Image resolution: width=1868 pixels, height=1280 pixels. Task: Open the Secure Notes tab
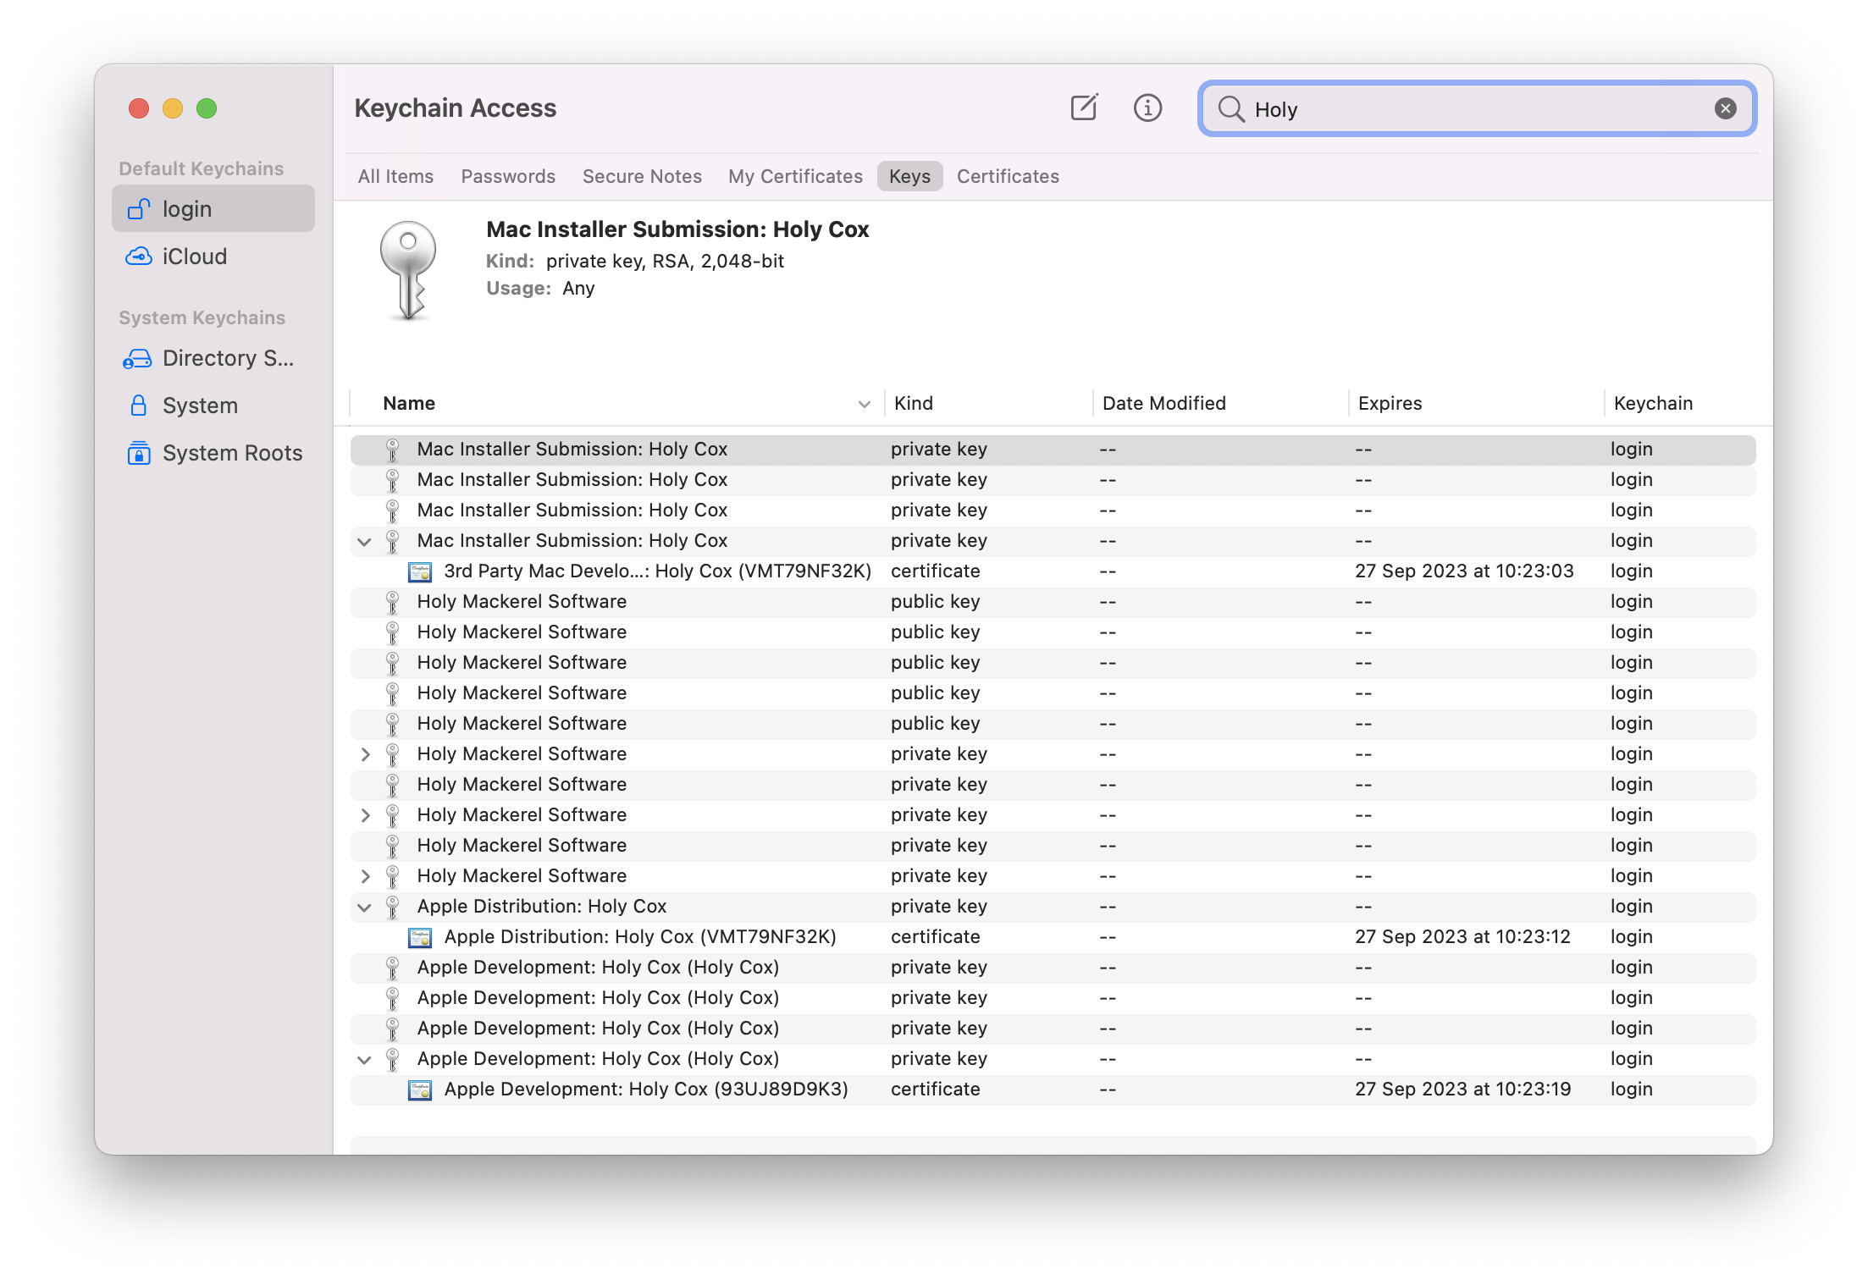(642, 176)
